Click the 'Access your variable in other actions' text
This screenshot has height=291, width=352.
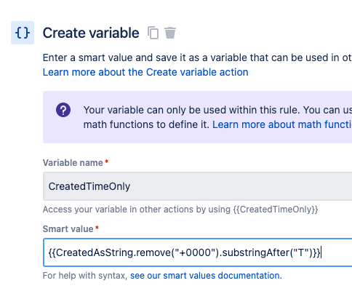(137, 210)
